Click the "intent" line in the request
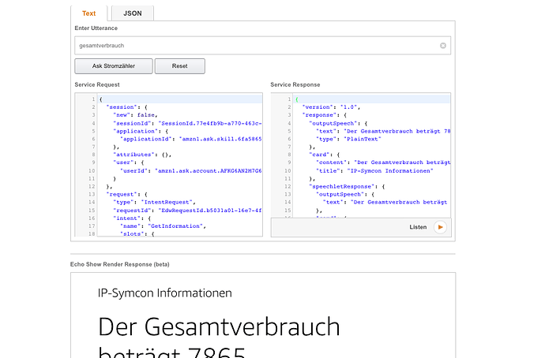 click(132, 218)
